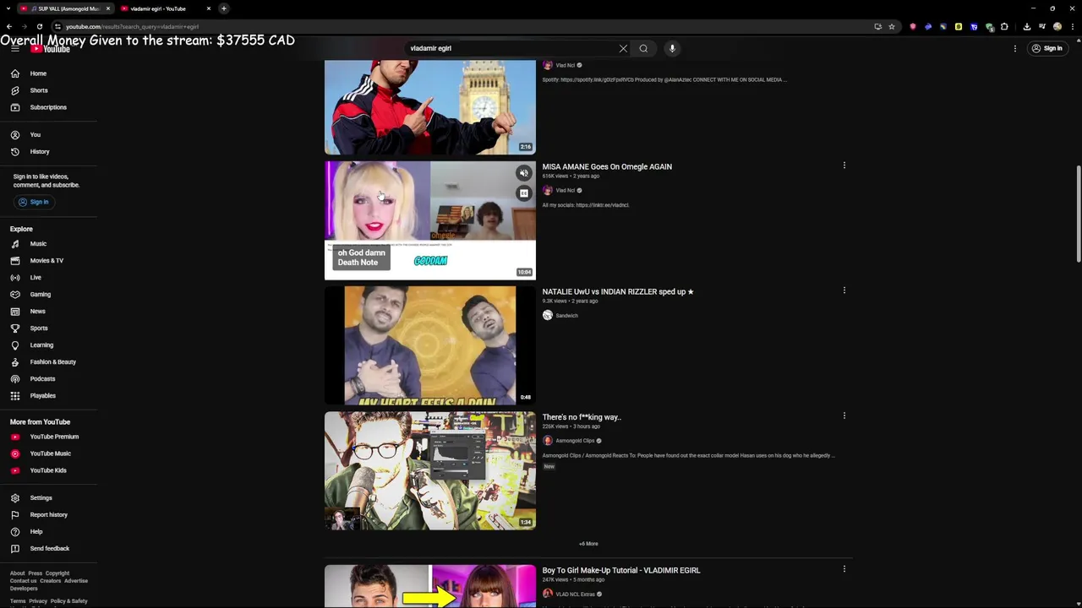The height and width of the screenshot is (608, 1082).
Task: Open more options for There's no f**king way..
Action: (x=844, y=415)
